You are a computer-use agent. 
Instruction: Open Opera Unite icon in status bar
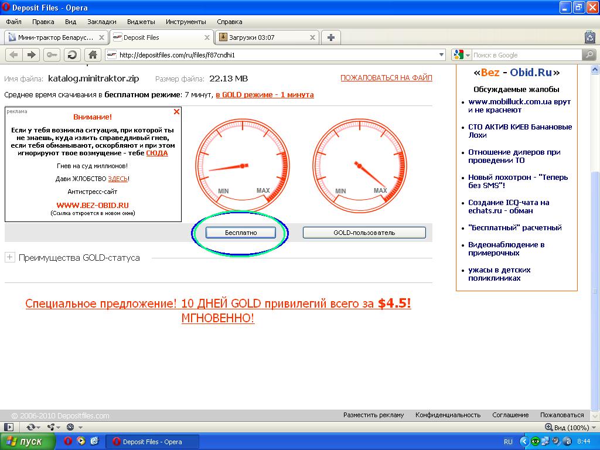click(53, 427)
